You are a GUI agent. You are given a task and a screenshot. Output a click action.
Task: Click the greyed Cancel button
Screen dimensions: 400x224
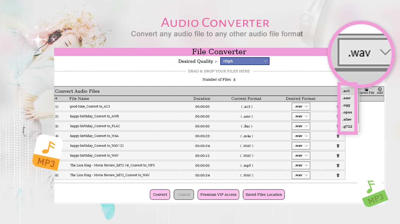click(x=184, y=195)
